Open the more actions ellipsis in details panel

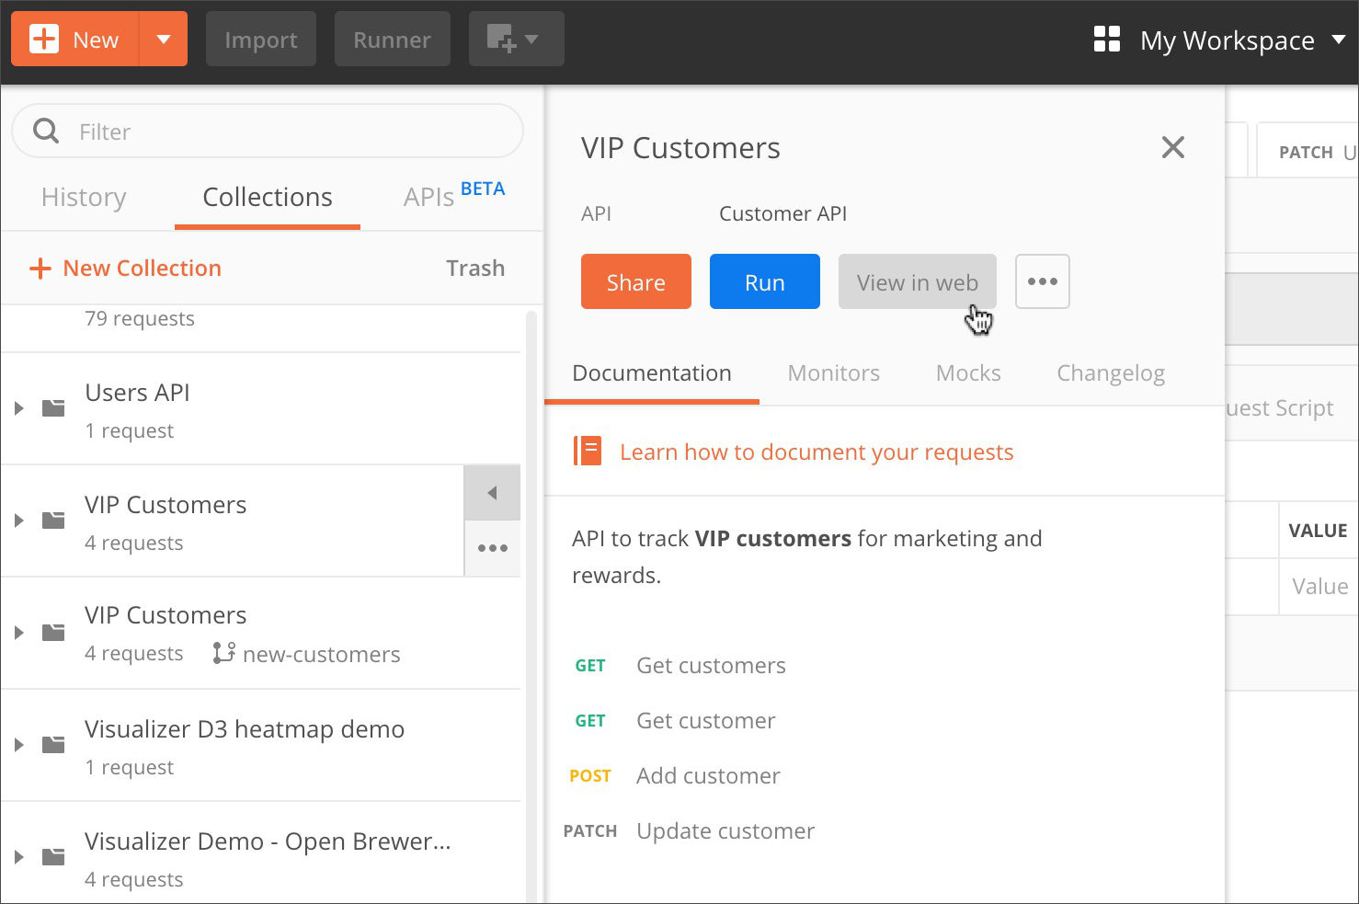coord(1043,281)
